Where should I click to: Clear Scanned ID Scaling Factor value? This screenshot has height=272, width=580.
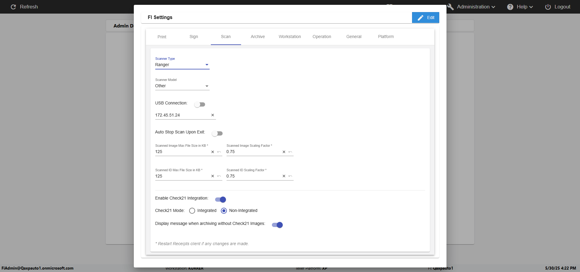click(284, 176)
